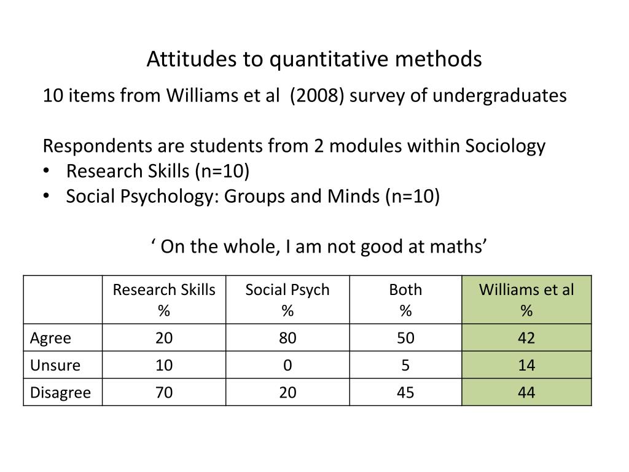Click the "Research Skills %" column header
The height and width of the screenshot is (472, 629).
164,300
